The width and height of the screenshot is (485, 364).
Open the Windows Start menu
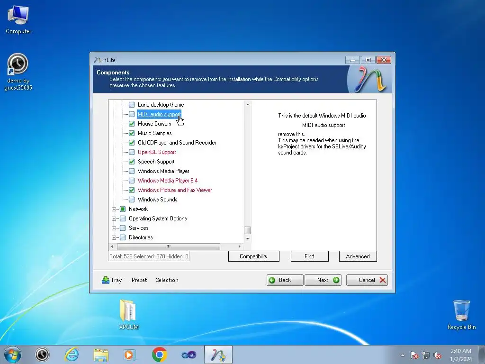[13, 355]
